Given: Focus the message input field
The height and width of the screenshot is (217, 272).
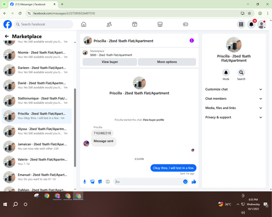Looking at the screenshot, I should [x=149, y=182].
